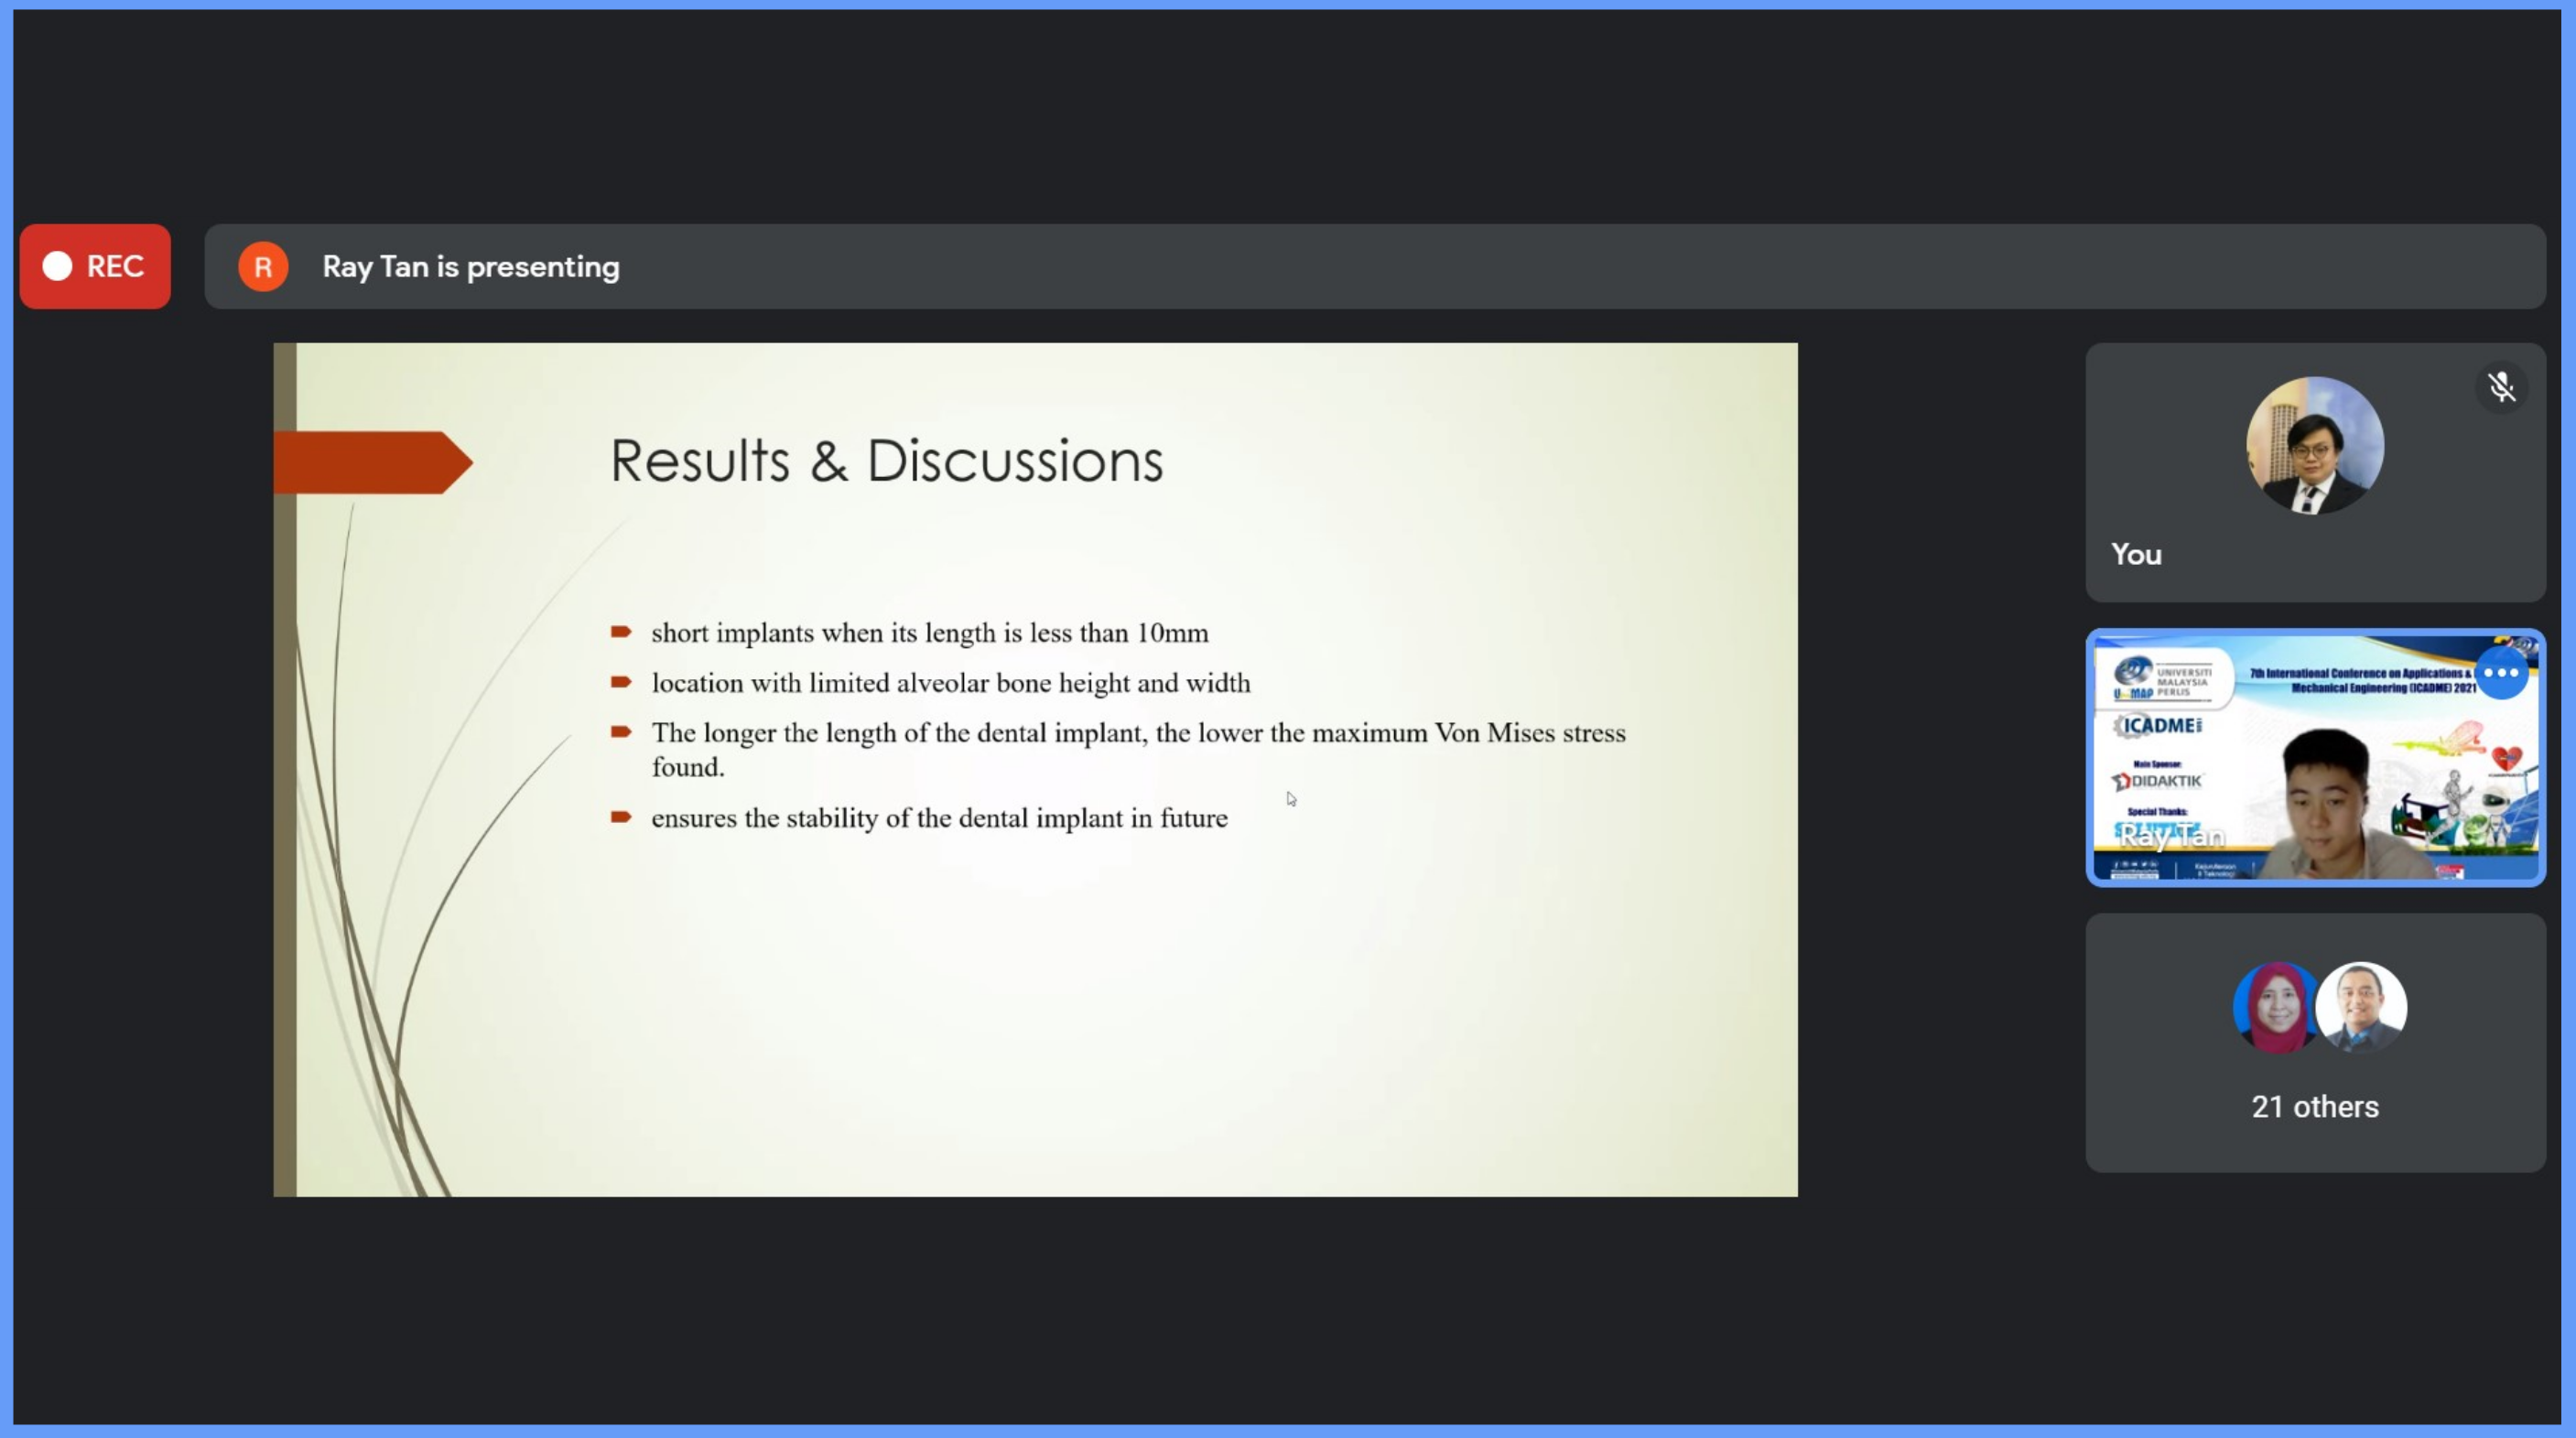Click the DIDAKTIK sponsor logo in Ray Tan's video

pos(2158,781)
